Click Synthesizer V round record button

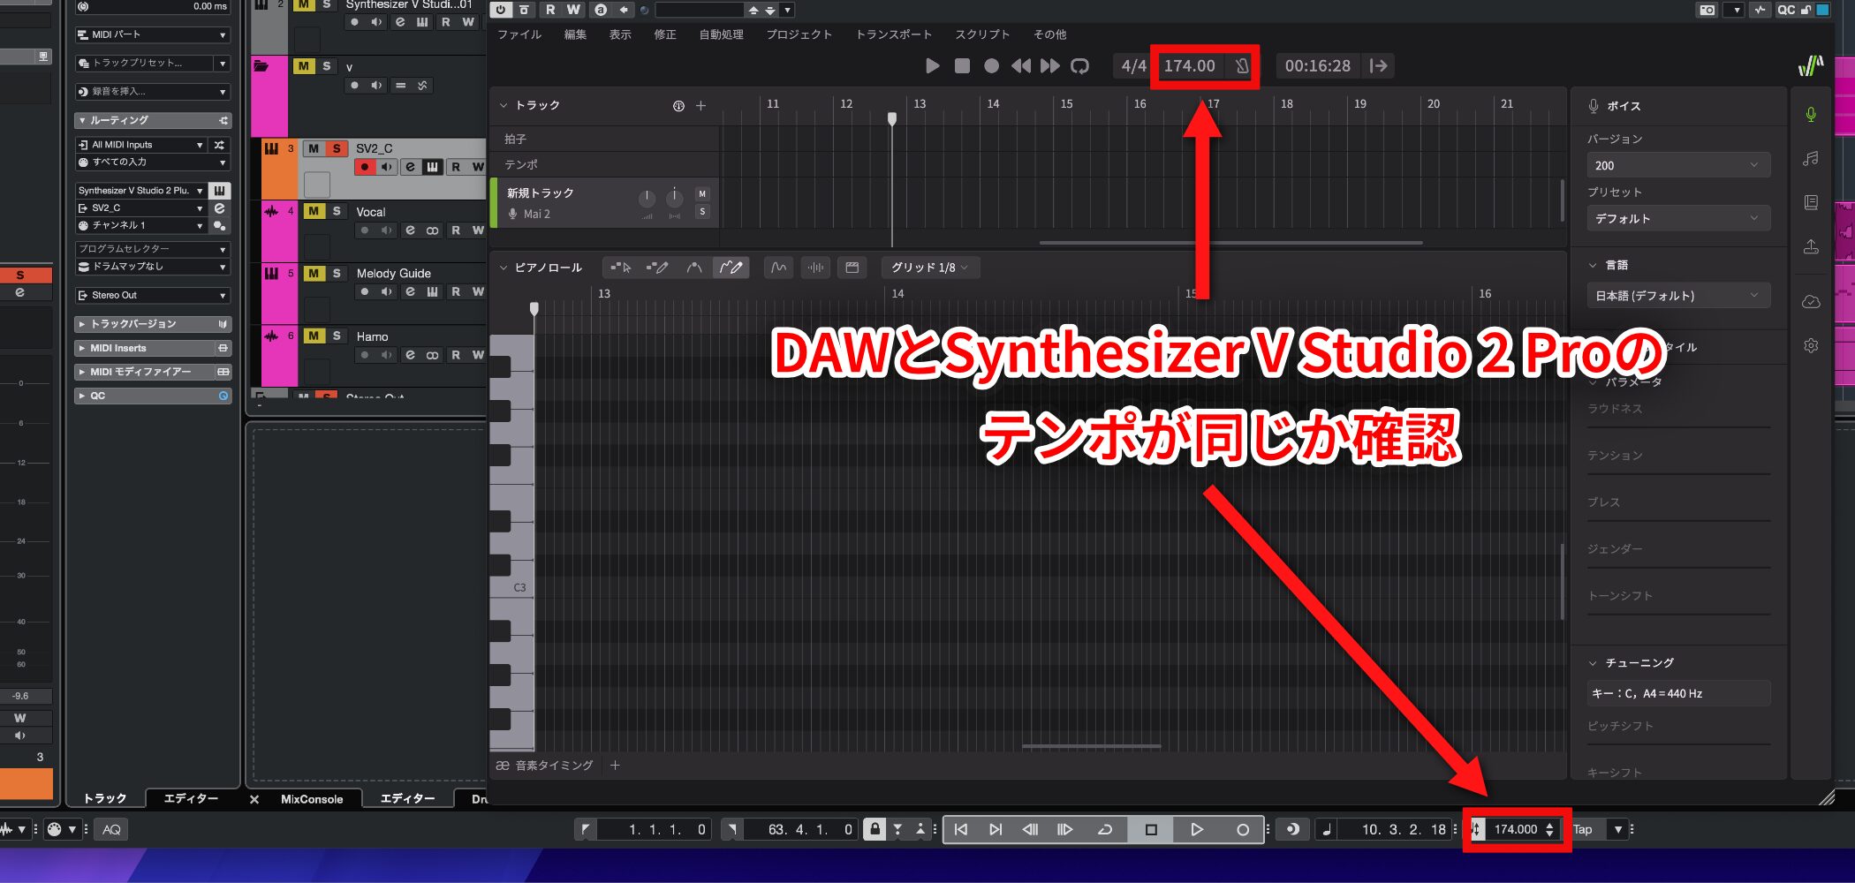point(991,66)
